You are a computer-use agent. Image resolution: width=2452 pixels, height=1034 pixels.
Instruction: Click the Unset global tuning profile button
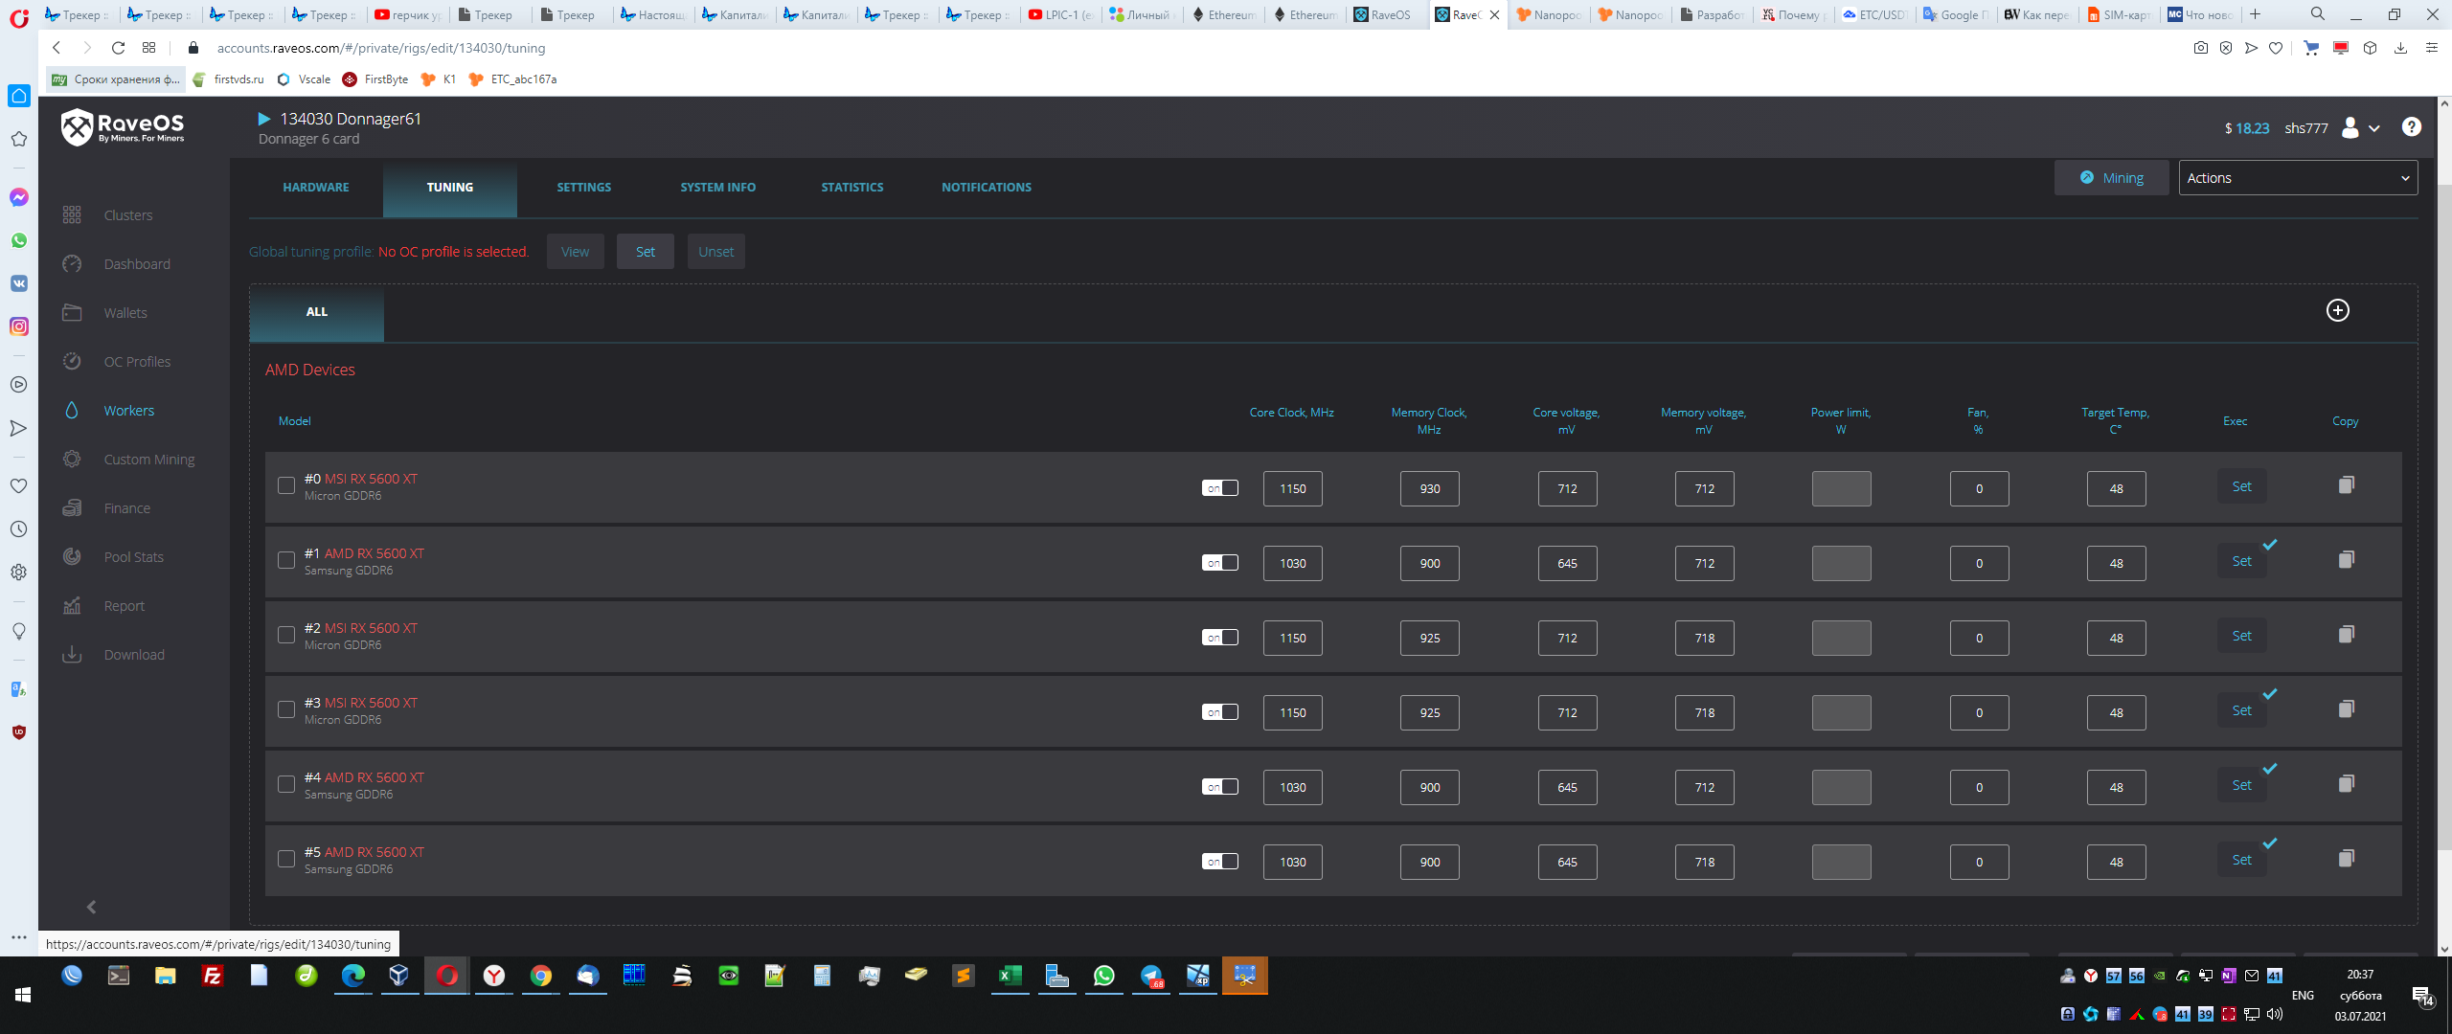[715, 252]
